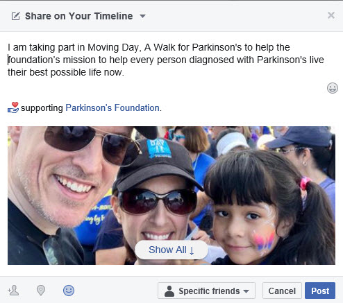This screenshot has width=343, height=303.
Task: Close the share dialog
Action: tap(331, 15)
